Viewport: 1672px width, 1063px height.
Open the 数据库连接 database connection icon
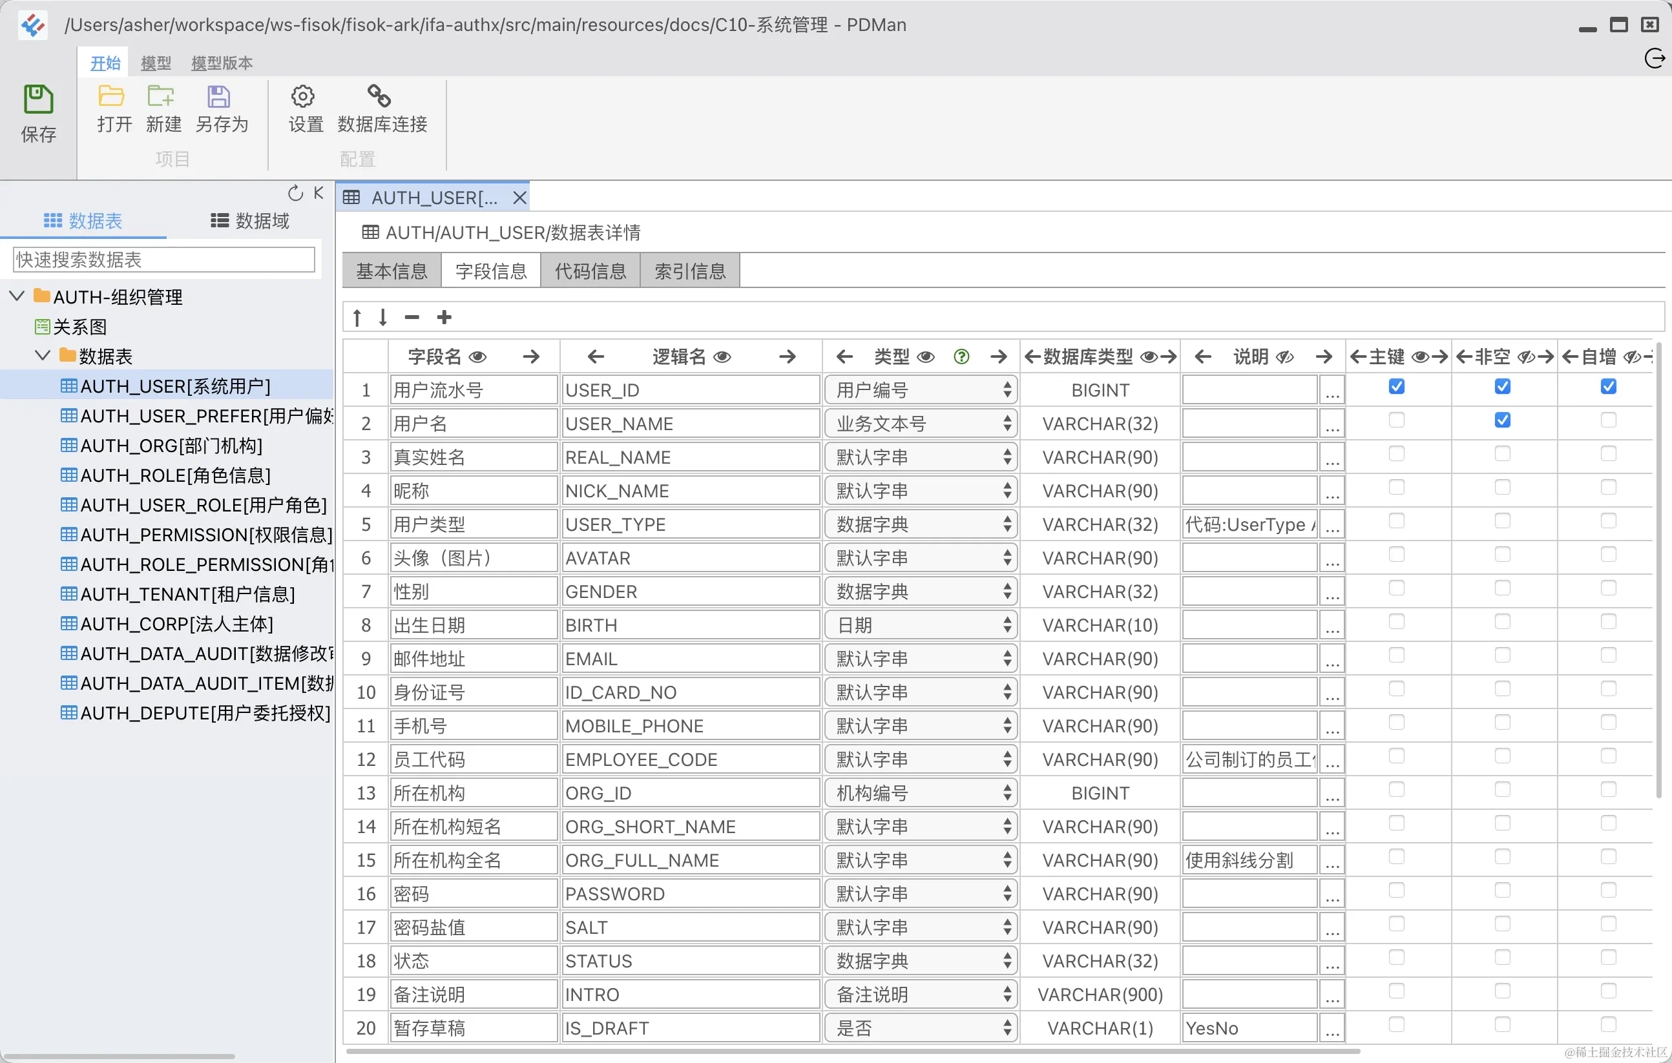tap(379, 96)
